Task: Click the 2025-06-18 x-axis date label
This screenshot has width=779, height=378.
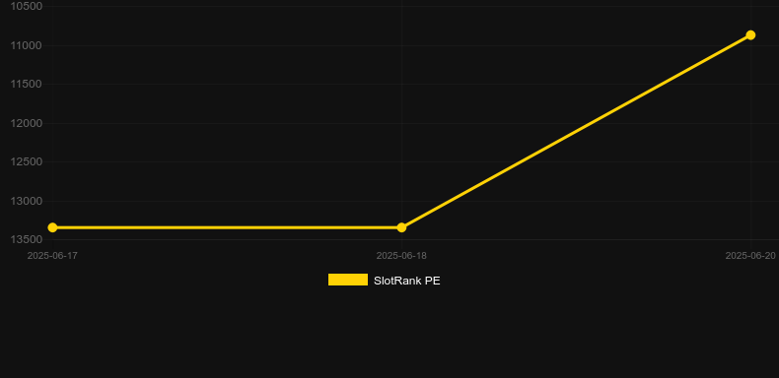Action: click(x=401, y=256)
